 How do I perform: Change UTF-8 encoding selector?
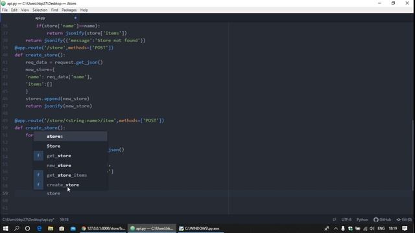click(x=346, y=219)
